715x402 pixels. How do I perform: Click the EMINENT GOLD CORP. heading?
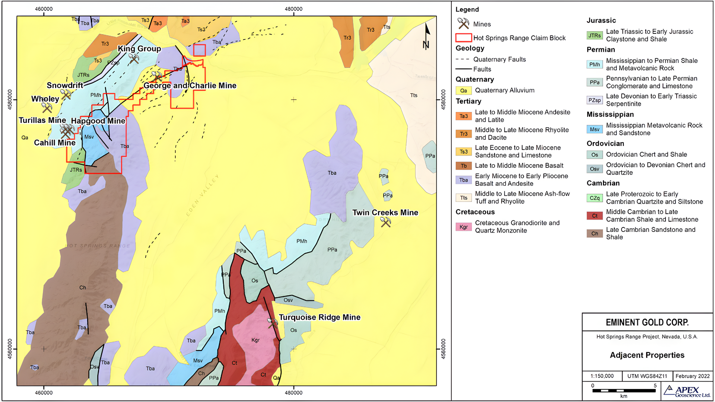[647, 322]
